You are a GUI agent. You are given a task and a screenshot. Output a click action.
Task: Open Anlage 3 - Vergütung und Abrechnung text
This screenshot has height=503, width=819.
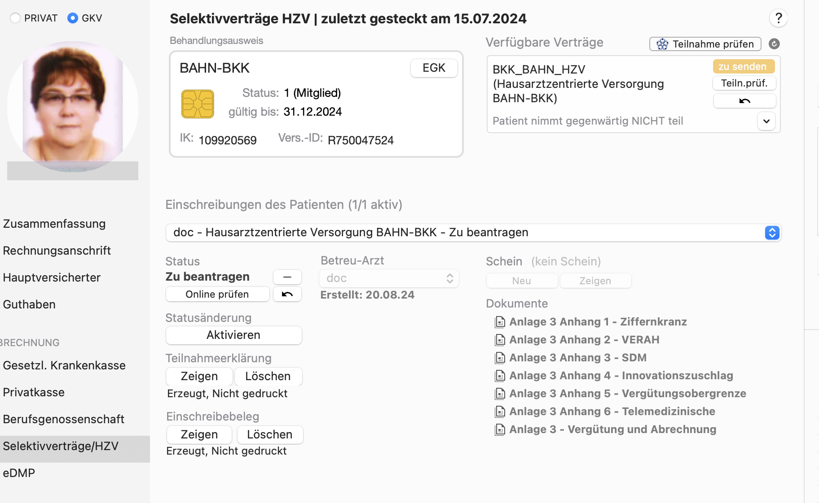[x=613, y=429]
